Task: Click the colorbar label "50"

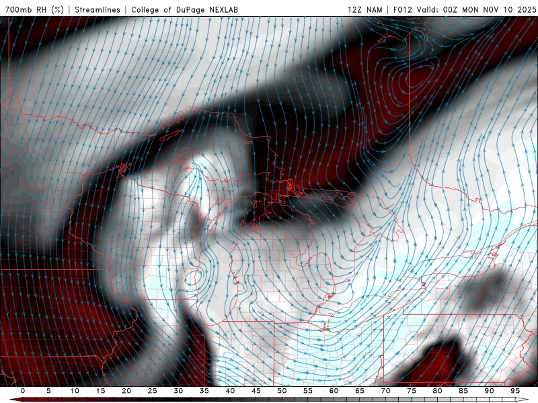Action: point(282,391)
